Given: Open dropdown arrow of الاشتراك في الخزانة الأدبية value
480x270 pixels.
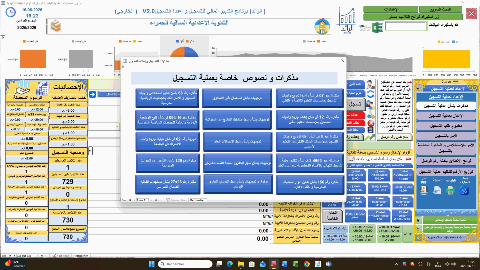Looking at the screenshot, I should (x=271, y=204).
